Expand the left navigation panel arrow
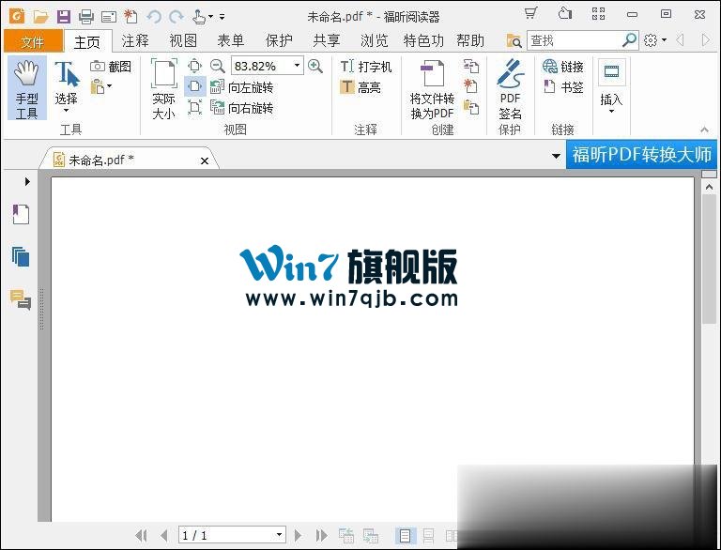 click(x=27, y=182)
